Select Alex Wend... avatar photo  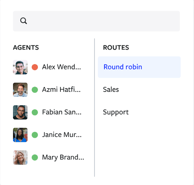coord(20,67)
